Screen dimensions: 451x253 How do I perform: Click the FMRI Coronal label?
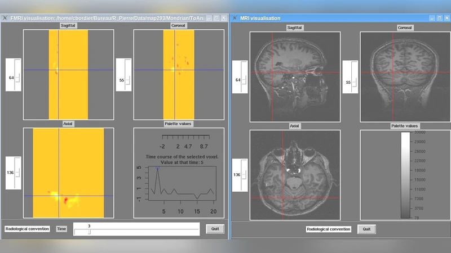tap(178, 25)
